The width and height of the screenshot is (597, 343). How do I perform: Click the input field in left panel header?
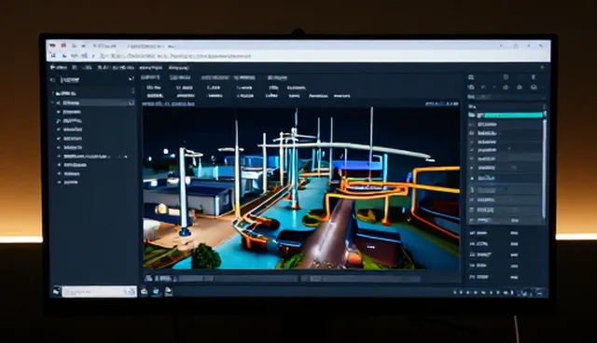coord(71,80)
